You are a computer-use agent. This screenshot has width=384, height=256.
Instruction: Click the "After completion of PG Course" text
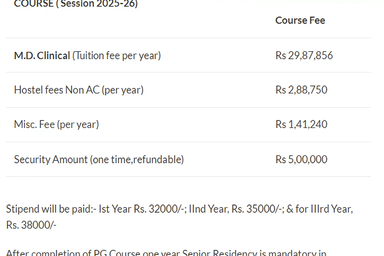(x=73, y=253)
